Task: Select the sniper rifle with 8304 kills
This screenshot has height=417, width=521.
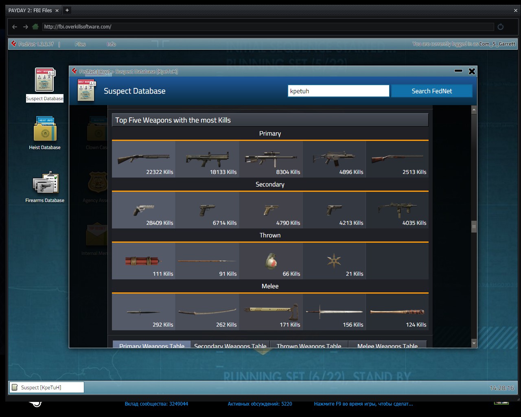Action: [x=271, y=159]
